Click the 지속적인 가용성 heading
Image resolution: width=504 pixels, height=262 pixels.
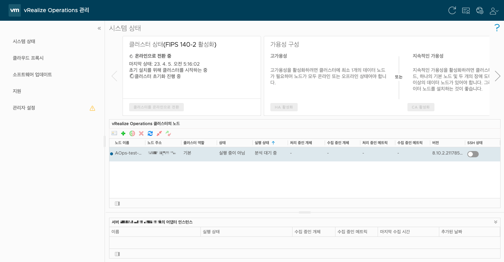tap(428, 56)
